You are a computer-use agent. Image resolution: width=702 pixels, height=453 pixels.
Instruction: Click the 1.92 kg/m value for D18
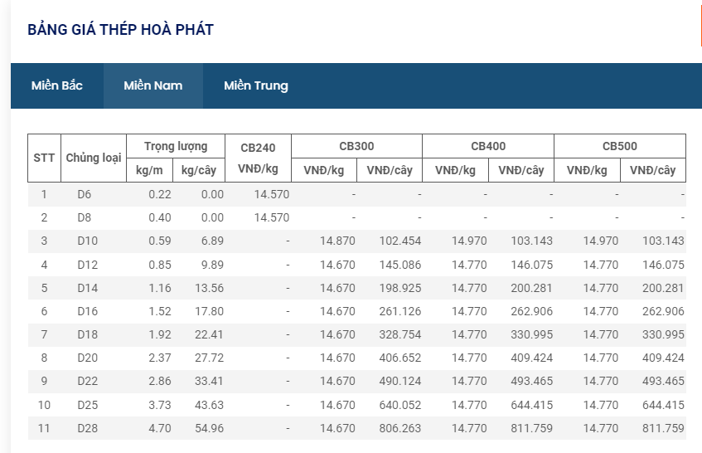(160, 334)
